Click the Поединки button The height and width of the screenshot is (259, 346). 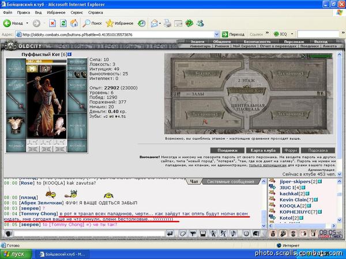[227, 150]
